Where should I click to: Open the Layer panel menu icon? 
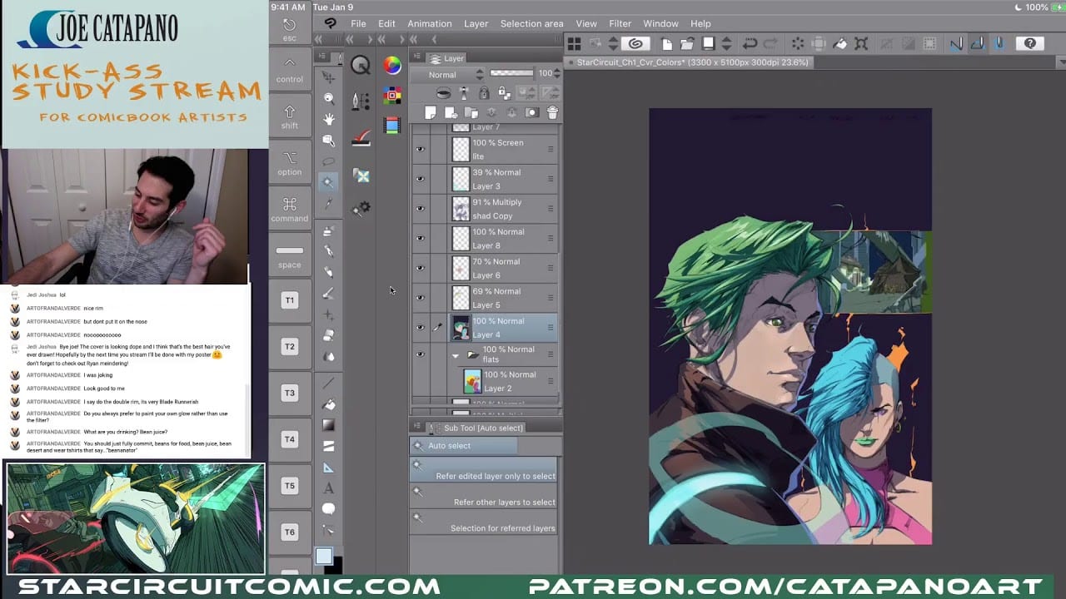click(417, 58)
